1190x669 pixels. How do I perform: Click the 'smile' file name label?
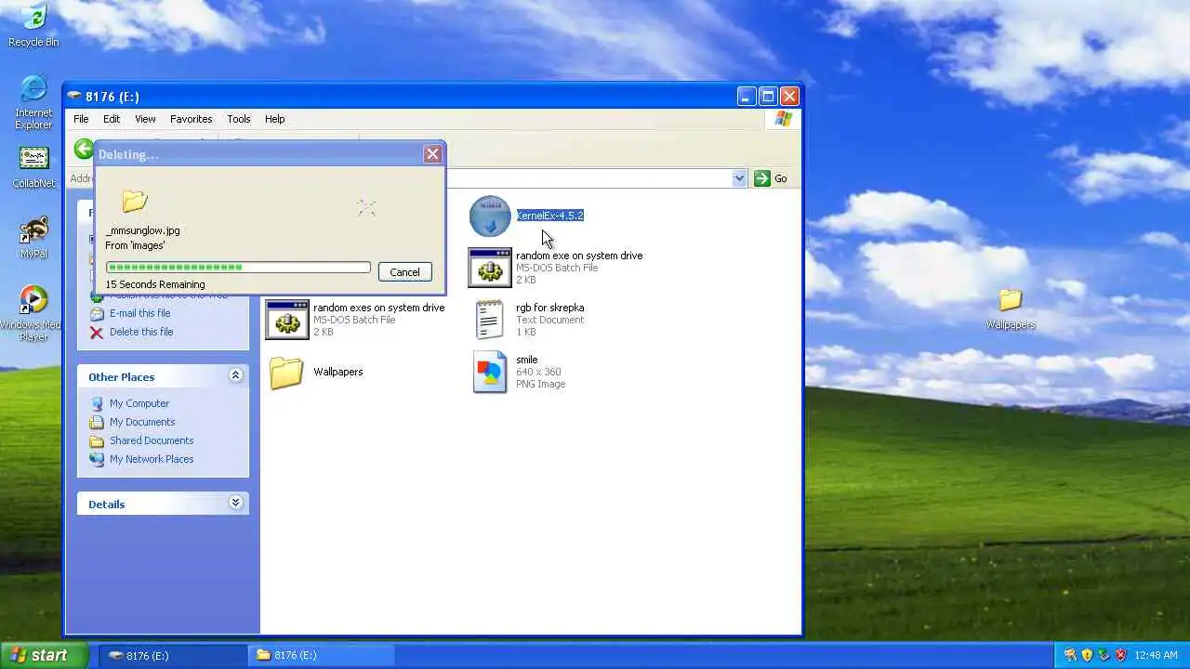[527, 360]
